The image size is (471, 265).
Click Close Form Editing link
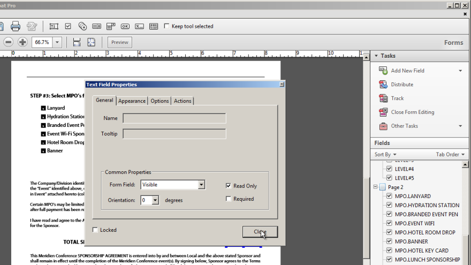(x=413, y=112)
